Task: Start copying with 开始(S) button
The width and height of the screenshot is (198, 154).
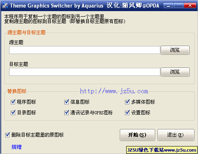Action: [x=137, y=135]
